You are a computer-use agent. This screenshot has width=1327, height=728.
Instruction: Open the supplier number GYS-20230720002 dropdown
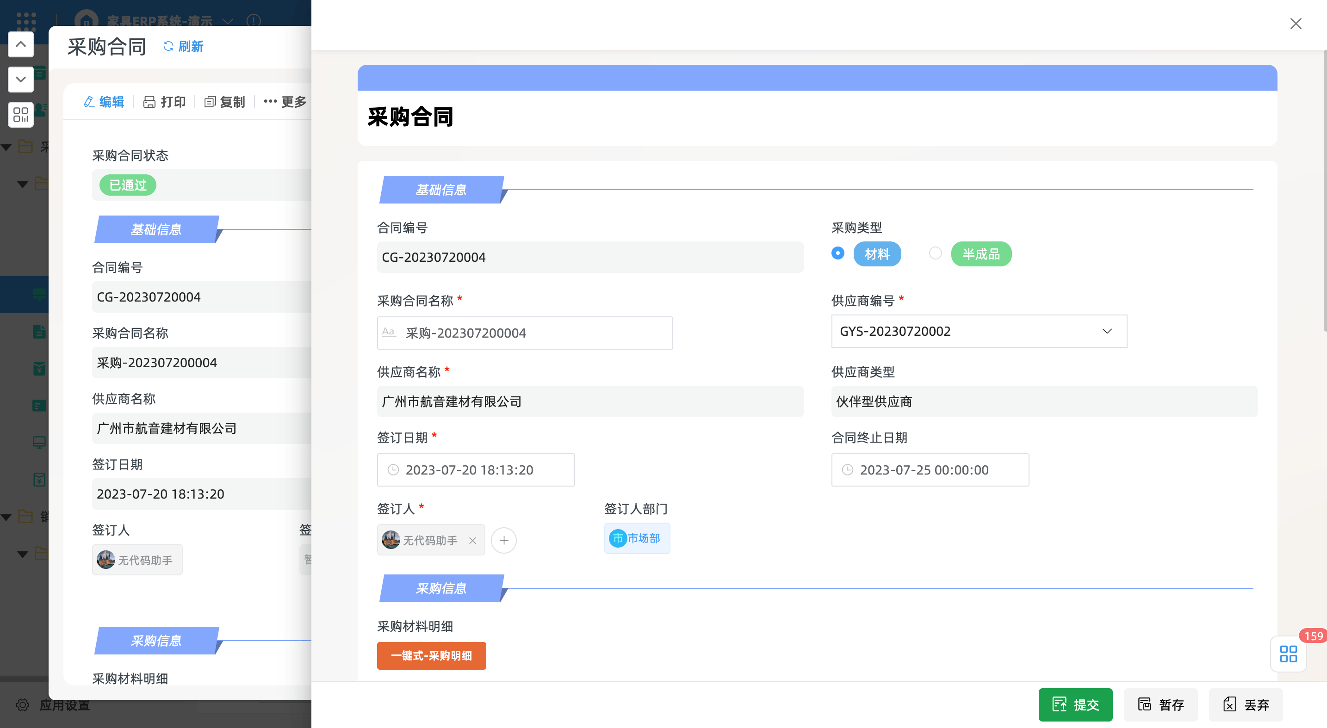point(978,331)
